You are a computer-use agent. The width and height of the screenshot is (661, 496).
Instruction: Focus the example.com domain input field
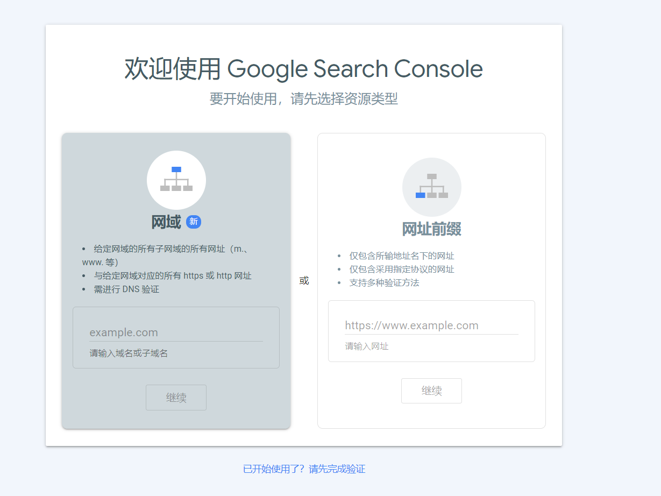[x=176, y=332]
